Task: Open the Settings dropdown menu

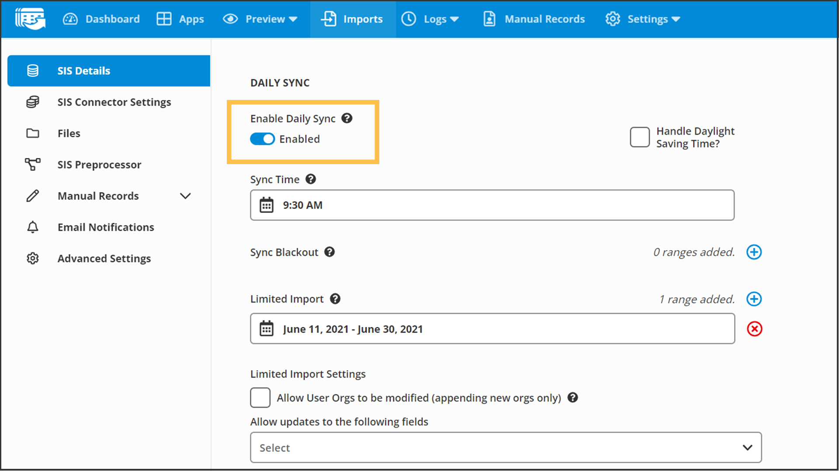Action: coord(643,19)
